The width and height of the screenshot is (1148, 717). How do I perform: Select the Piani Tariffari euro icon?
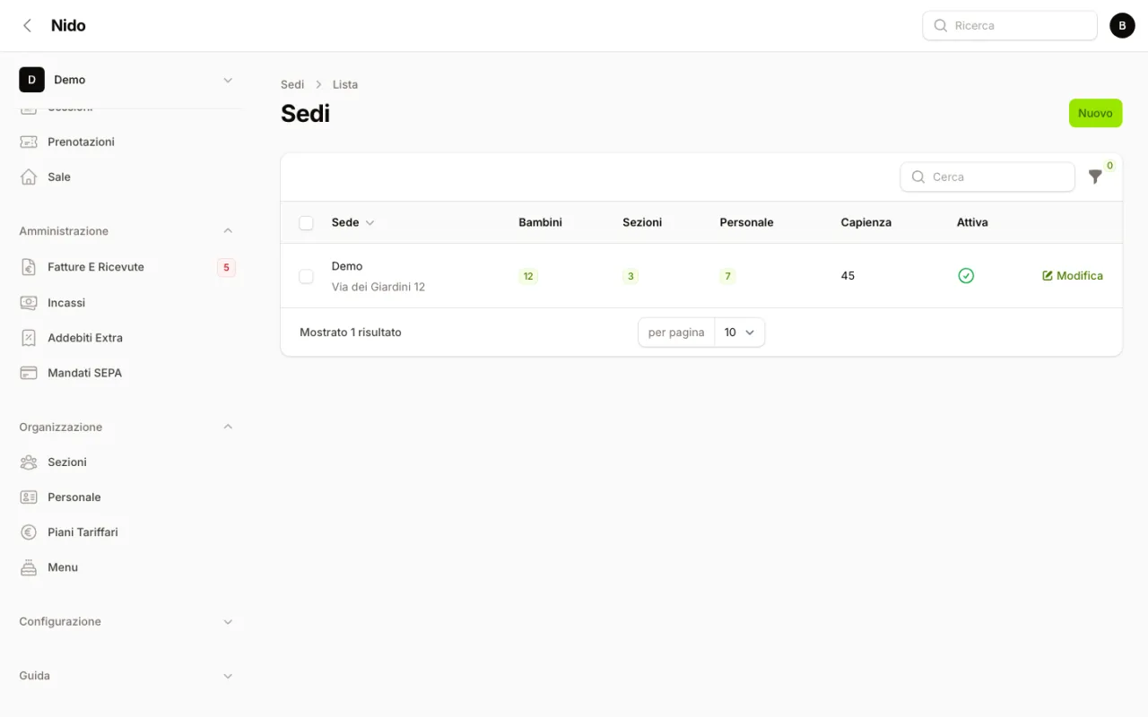pyautogui.click(x=29, y=532)
